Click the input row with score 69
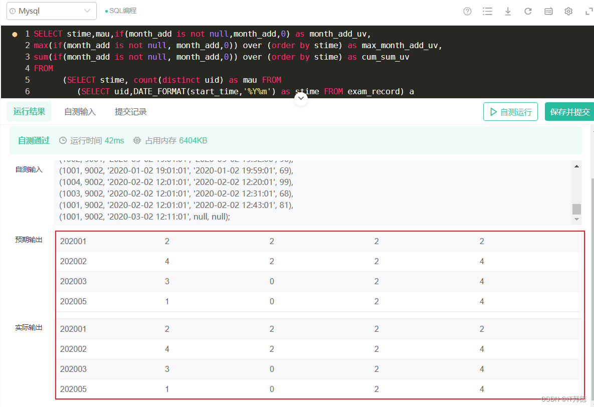Viewport: 594px width, 407px height. (176, 170)
